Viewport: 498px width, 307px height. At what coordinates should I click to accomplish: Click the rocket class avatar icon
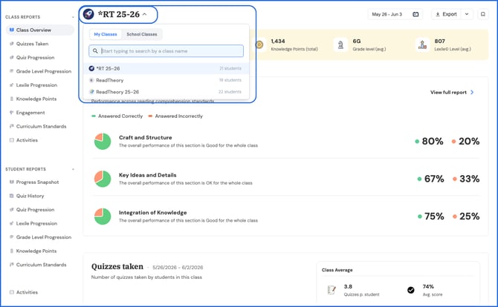[88, 14]
